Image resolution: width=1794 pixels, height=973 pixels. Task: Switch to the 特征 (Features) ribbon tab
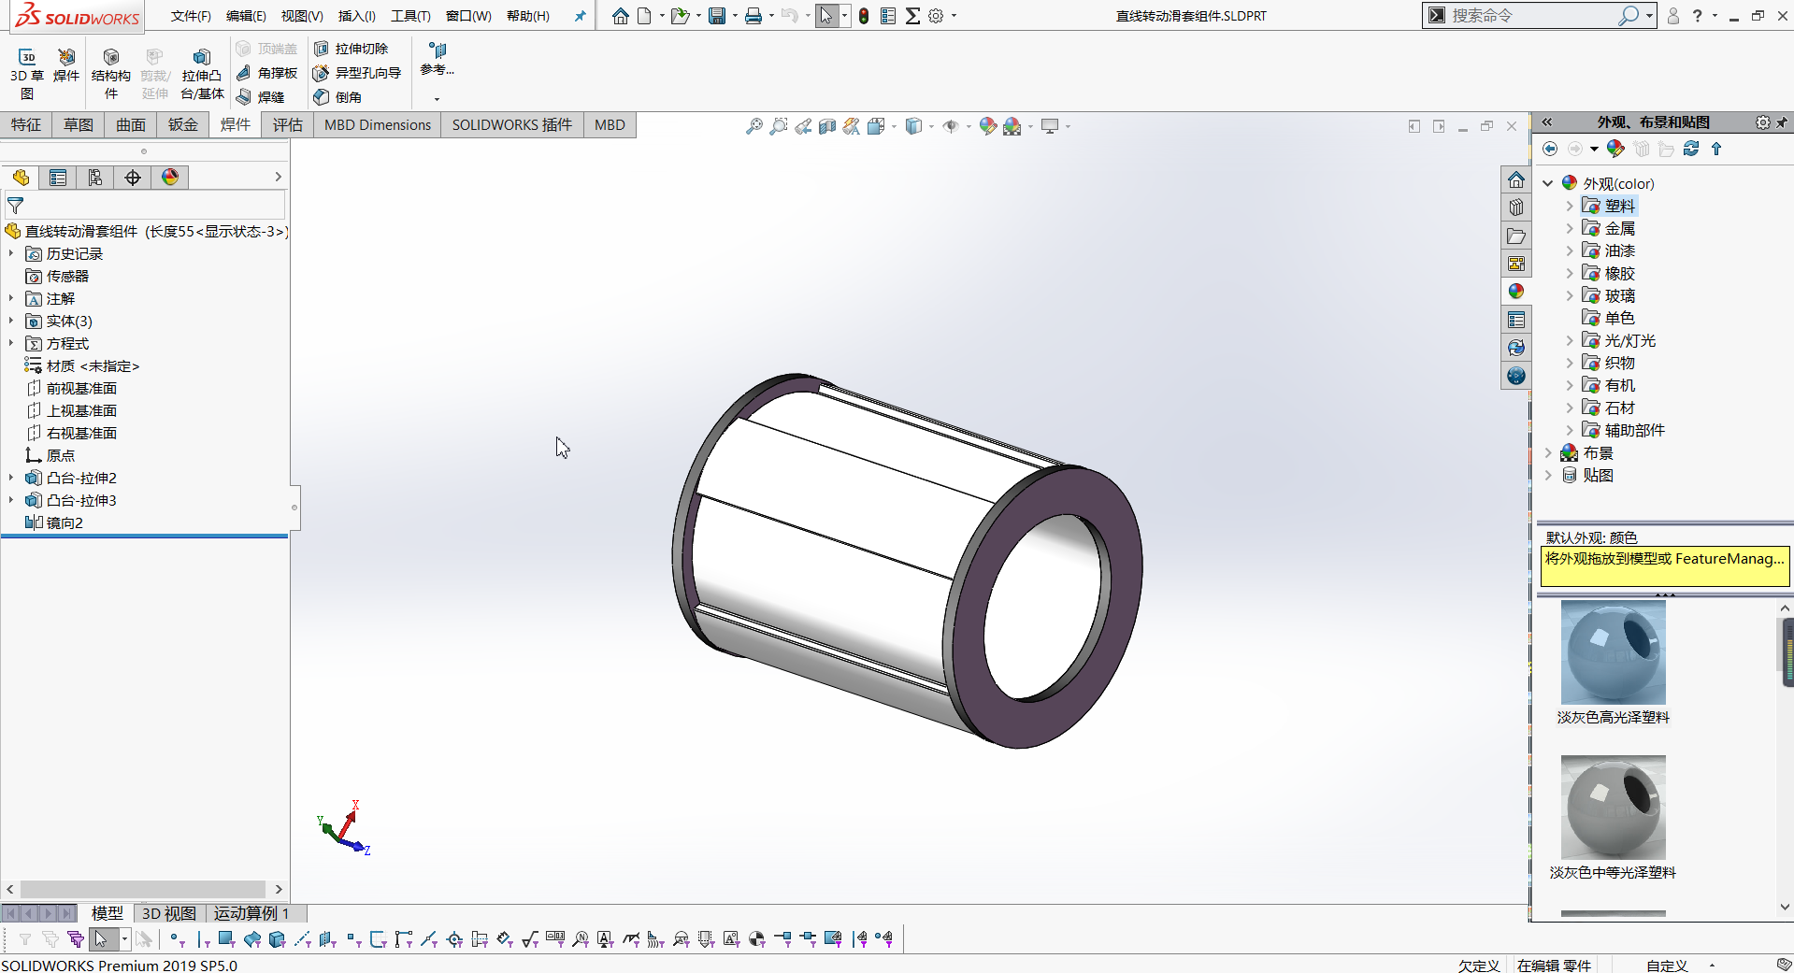point(26,125)
